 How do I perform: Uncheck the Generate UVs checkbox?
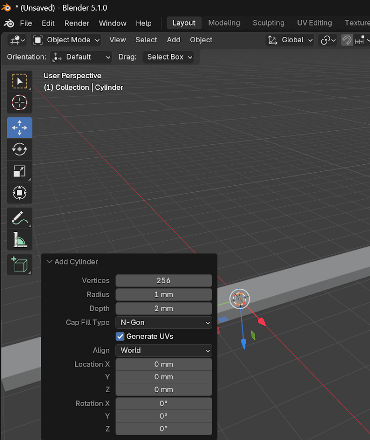[120, 337]
